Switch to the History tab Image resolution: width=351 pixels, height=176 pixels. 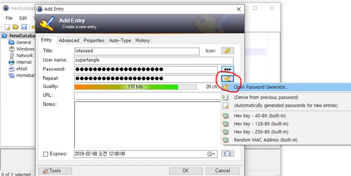point(143,41)
